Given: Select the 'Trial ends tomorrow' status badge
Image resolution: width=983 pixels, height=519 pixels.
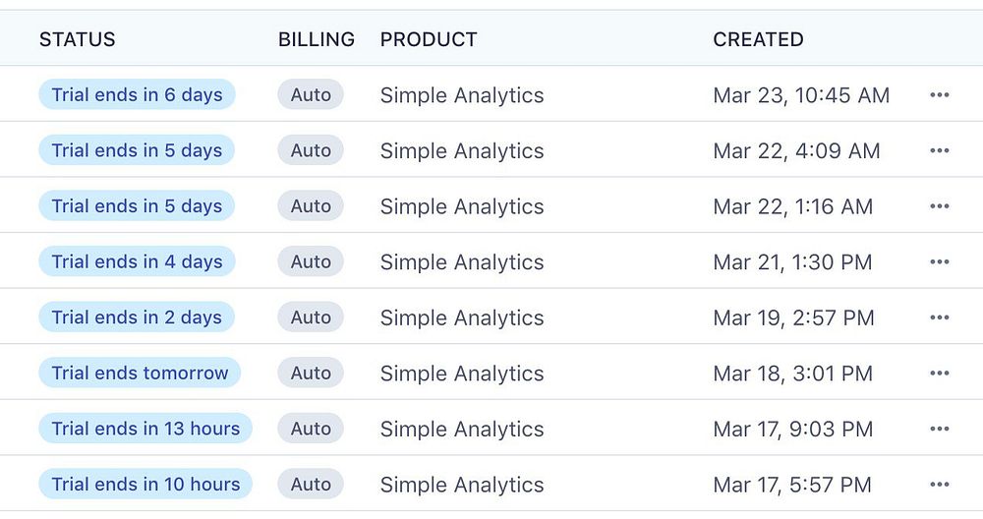Looking at the screenshot, I should pyautogui.click(x=140, y=374).
